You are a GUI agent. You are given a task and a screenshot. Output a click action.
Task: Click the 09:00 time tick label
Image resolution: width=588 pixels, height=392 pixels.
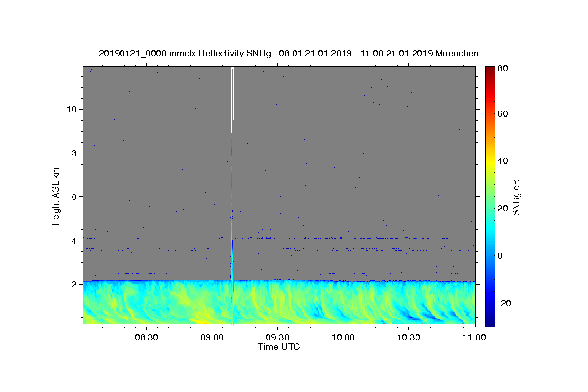point(212,338)
